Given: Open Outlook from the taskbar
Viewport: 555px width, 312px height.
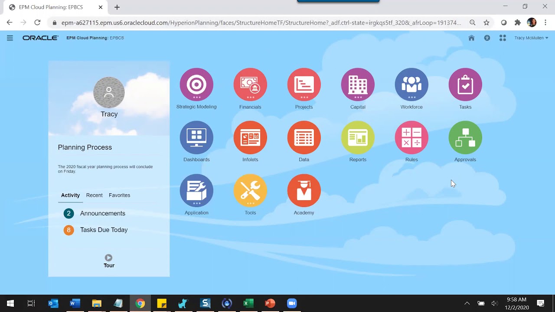Looking at the screenshot, I should coord(53,303).
